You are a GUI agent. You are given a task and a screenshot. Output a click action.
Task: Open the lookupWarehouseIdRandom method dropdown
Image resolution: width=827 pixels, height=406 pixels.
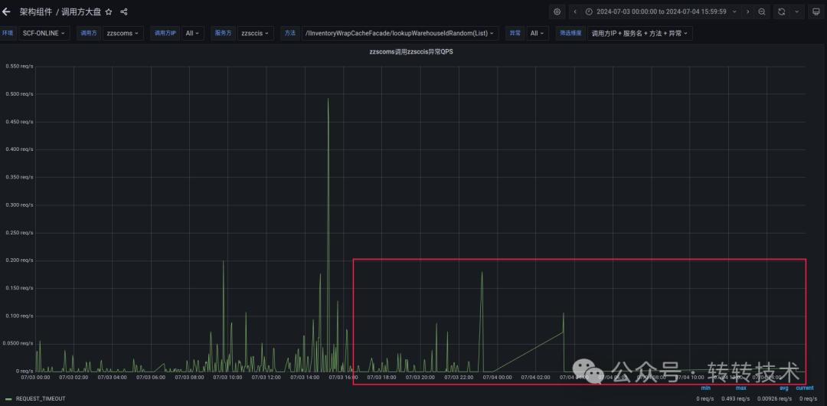pyautogui.click(x=400, y=33)
